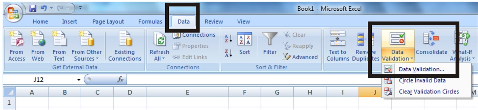
Task: Click the greyed Properties command
Action: coord(191,46)
